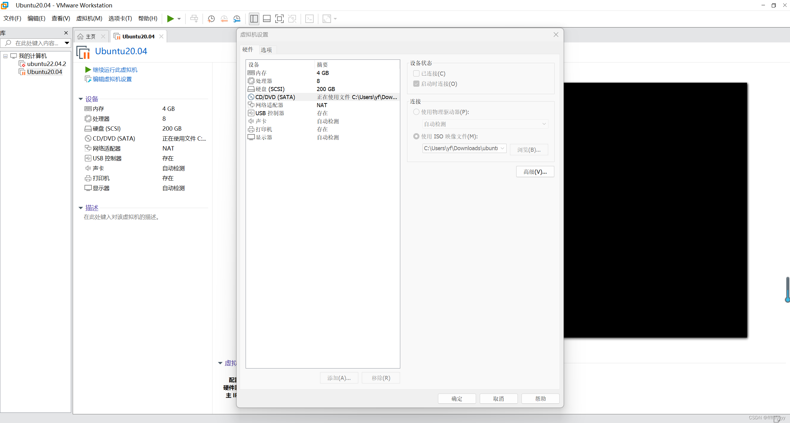Toggle the library sidebar view icon
790x423 pixels.
pos(254,19)
